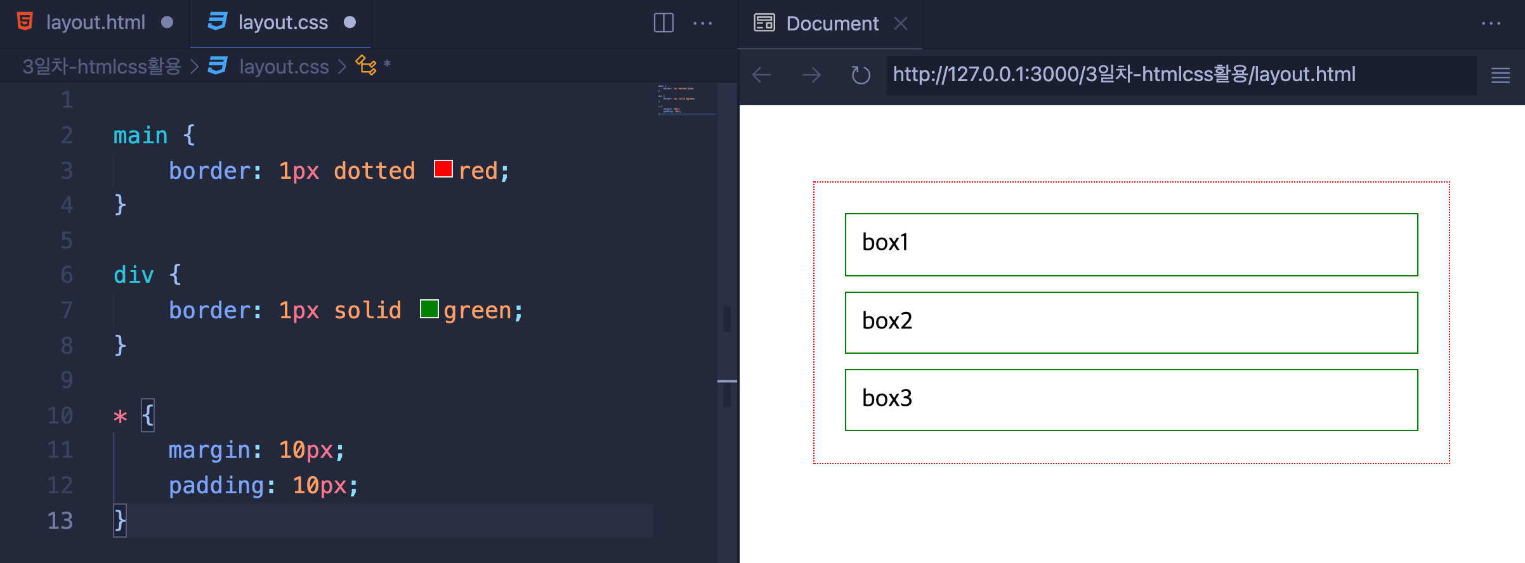Click the box3 element in preview

coord(1131,400)
